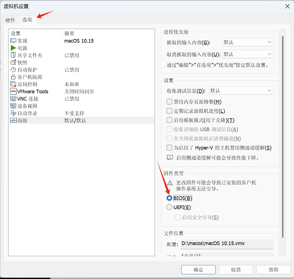Screen dimensions: 294x279
Task: Click the right panel vertical scrollbar
Action: 283,137
